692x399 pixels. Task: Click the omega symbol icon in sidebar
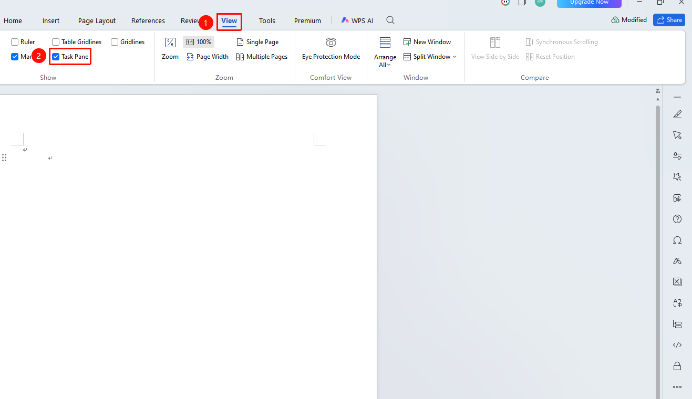[x=677, y=240]
